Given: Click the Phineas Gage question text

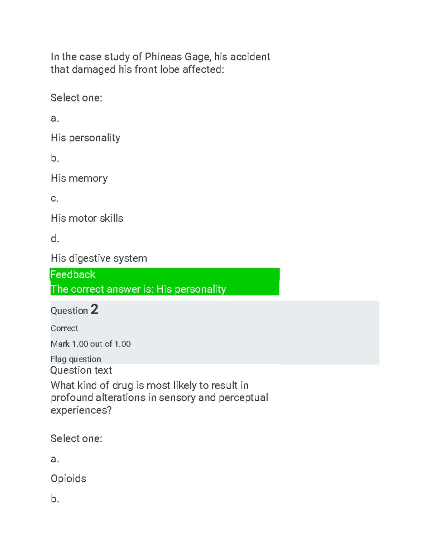Looking at the screenshot, I should 160,63.
